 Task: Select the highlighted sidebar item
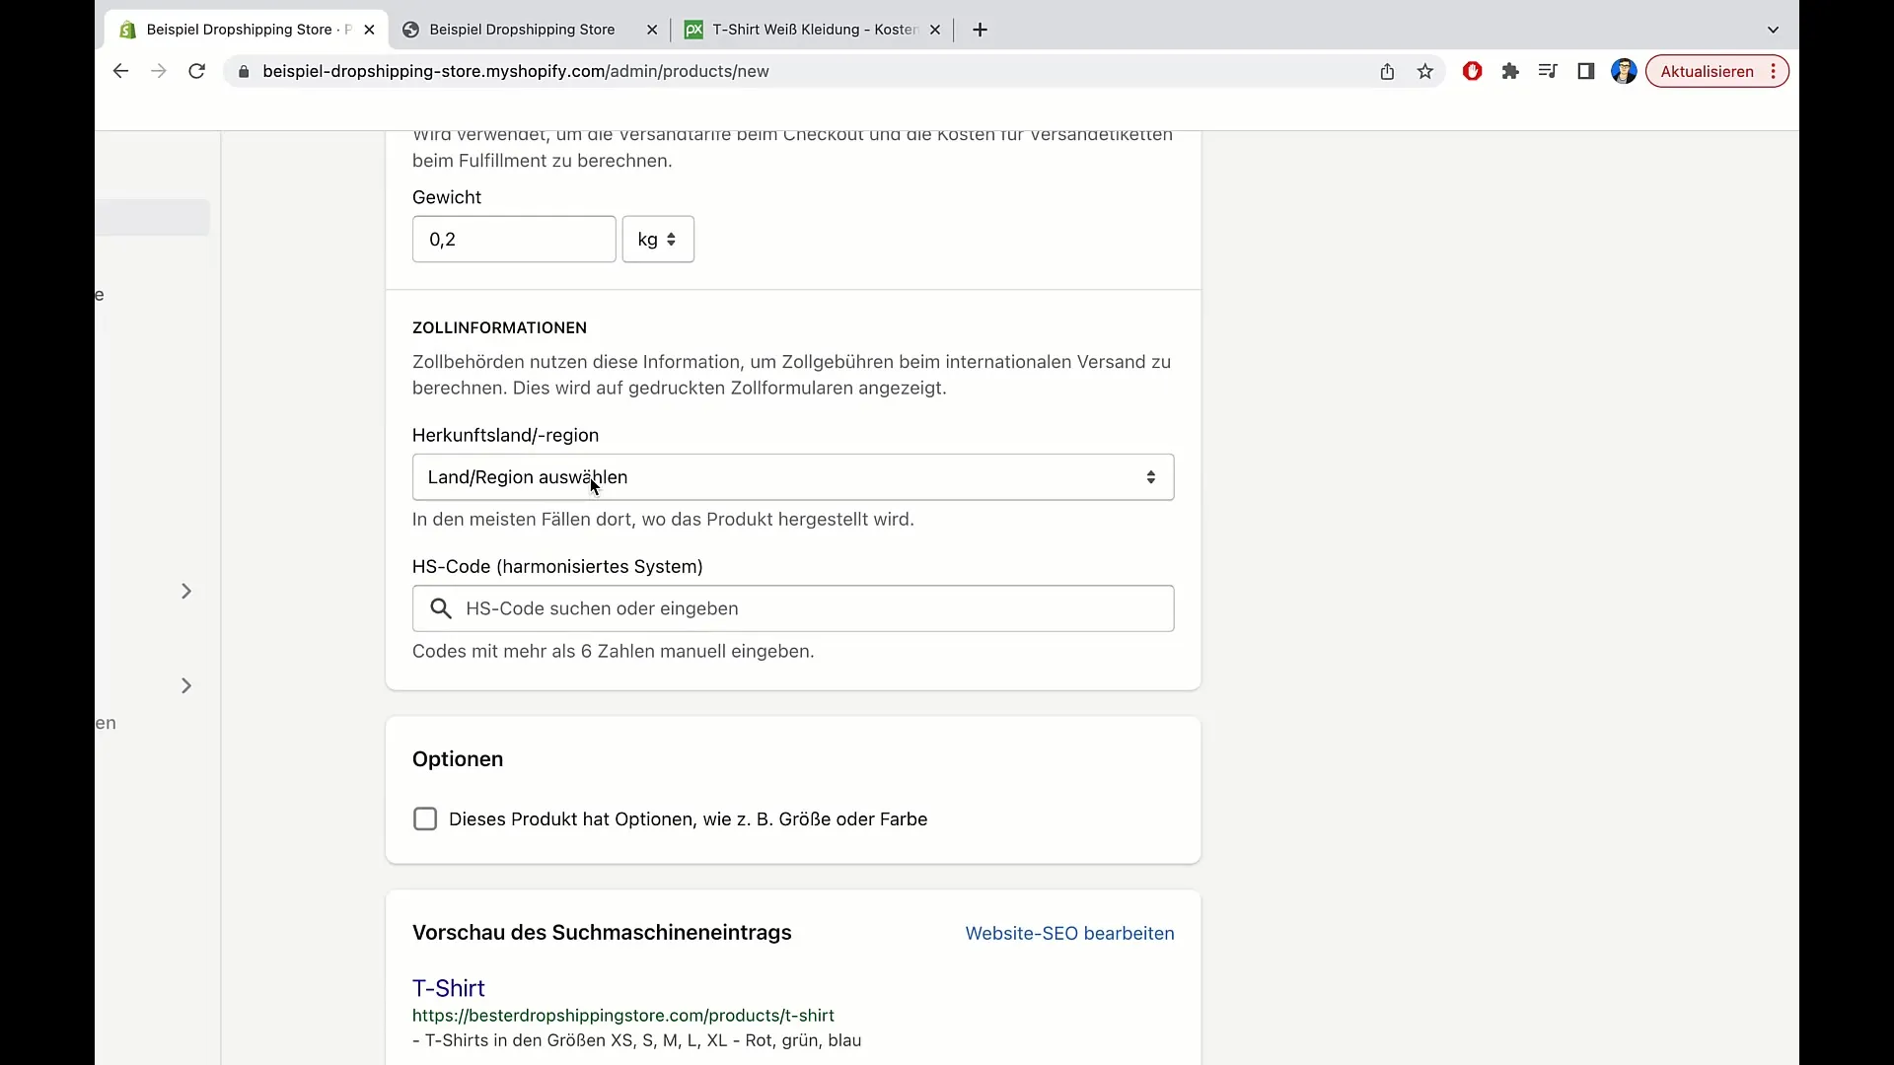pos(153,218)
